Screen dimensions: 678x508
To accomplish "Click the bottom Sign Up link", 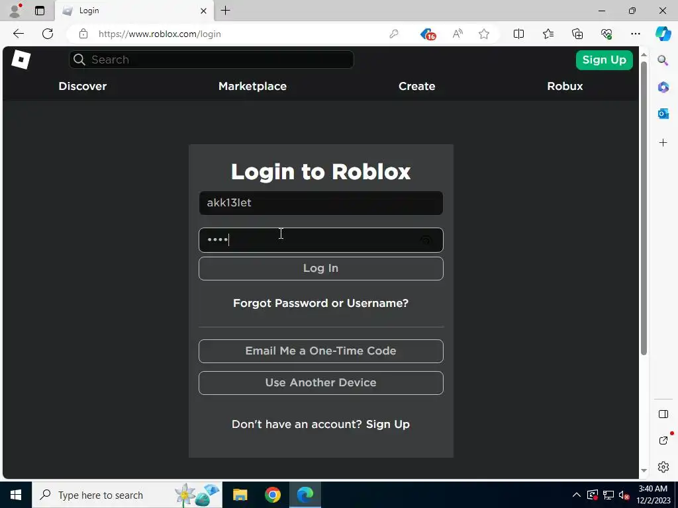I will tap(388, 424).
